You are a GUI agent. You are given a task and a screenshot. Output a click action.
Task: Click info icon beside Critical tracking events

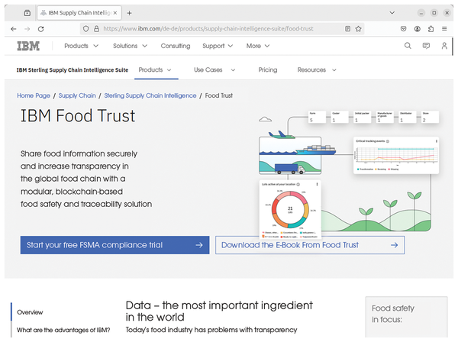click(x=388, y=141)
